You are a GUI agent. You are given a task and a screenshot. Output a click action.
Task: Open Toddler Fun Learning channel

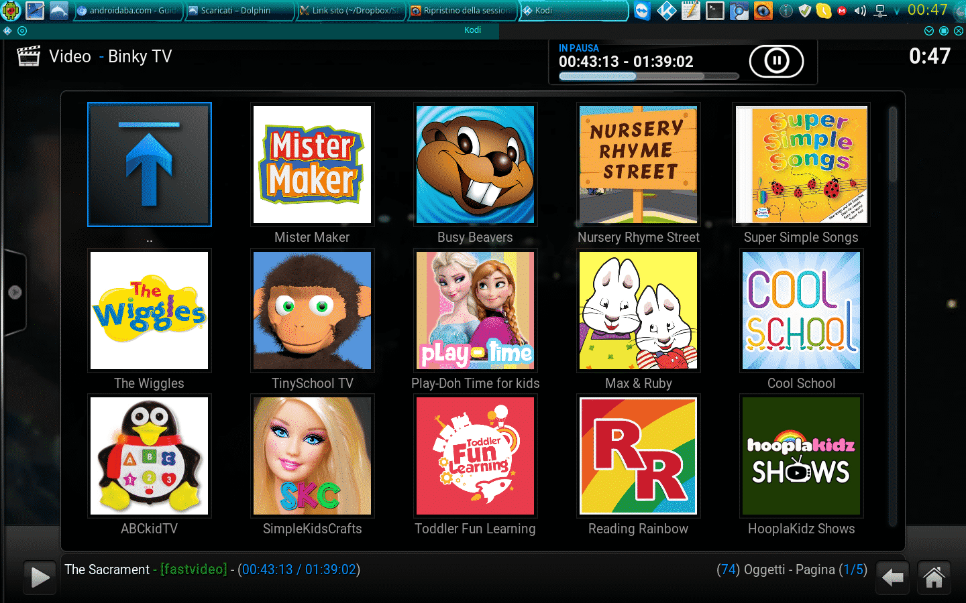[475, 456]
